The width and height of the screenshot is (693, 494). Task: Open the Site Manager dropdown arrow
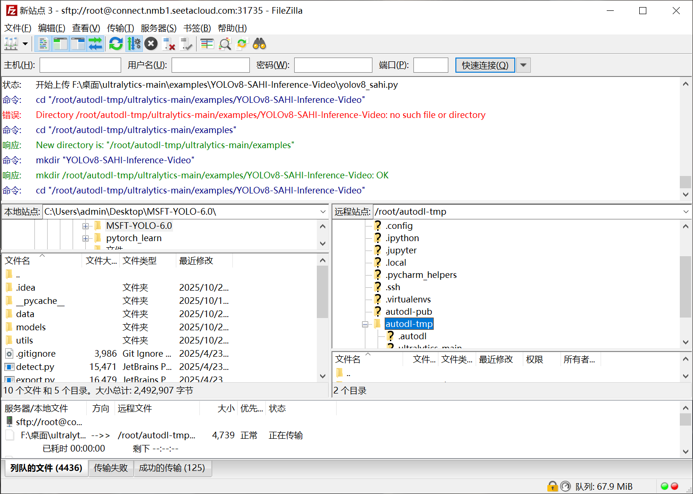tap(25, 44)
